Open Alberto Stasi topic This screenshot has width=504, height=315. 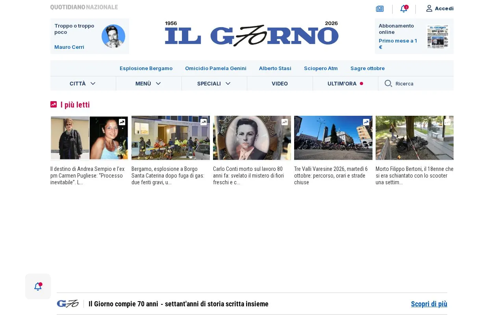coord(275,68)
